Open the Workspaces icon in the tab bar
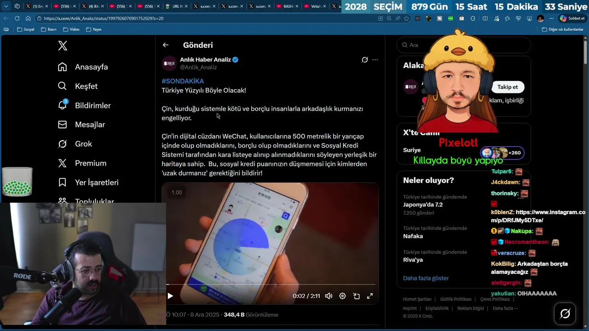This screenshot has height=331, width=589. click(x=17, y=6)
